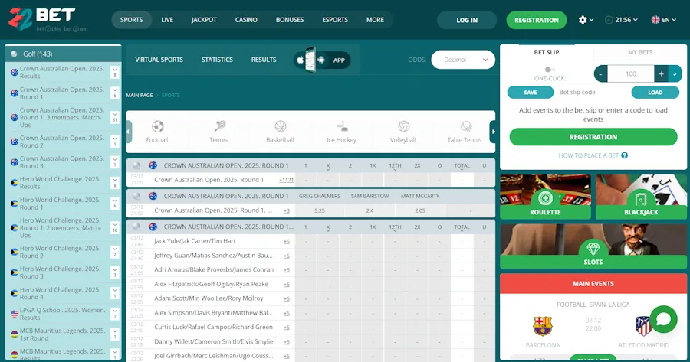
Task: Open the Bonuses menu item
Action: coord(290,20)
